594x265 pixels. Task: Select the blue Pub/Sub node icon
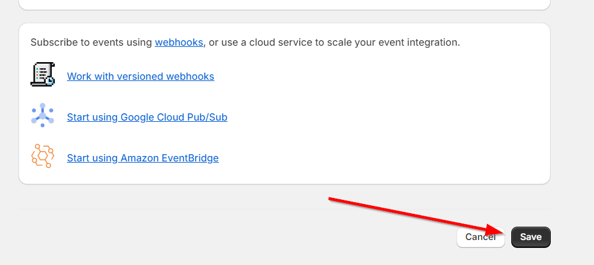[43, 116]
